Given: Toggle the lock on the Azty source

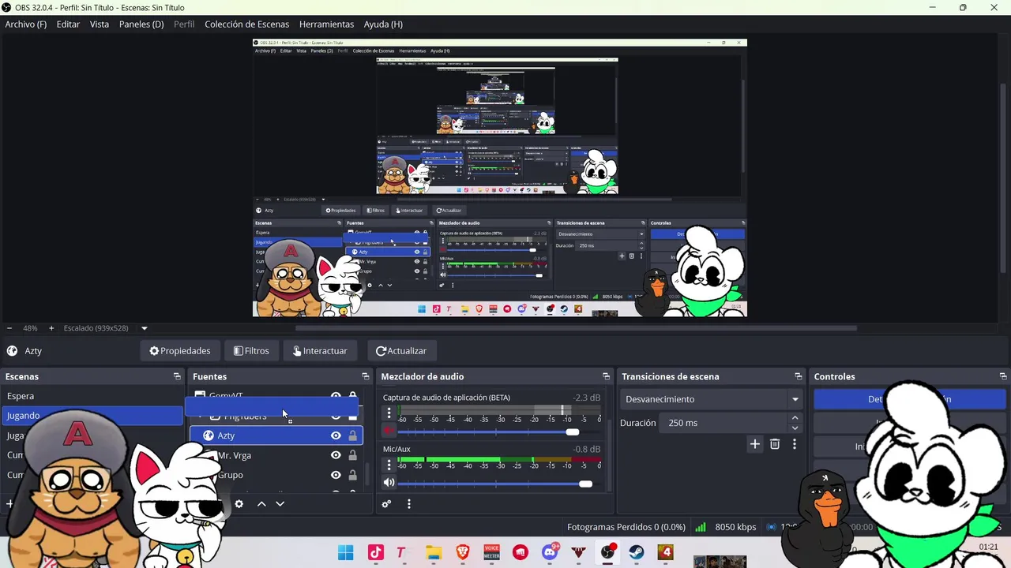Looking at the screenshot, I should pos(352,435).
